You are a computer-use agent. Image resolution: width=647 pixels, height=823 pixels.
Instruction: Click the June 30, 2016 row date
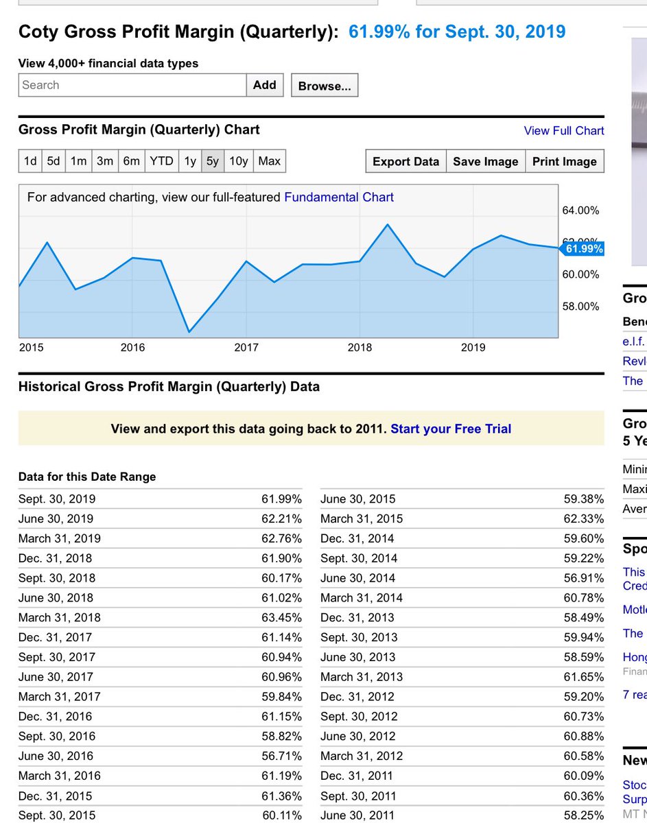tap(56, 756)
